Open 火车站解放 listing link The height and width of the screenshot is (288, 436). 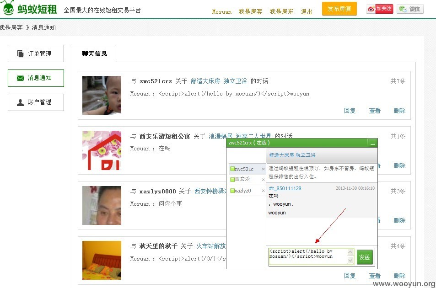pyautogui.click(x=211, y=246)
